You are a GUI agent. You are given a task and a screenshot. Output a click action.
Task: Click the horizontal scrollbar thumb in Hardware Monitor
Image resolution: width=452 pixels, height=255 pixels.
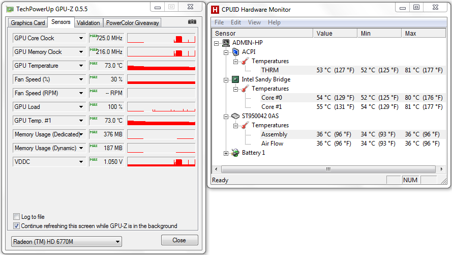[x=328, y=169]
